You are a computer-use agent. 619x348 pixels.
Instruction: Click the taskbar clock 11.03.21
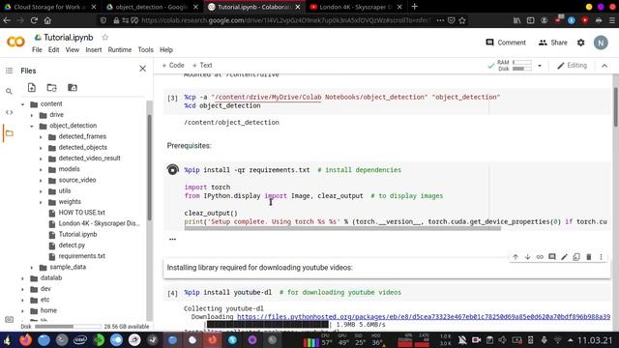coord(595,340)
